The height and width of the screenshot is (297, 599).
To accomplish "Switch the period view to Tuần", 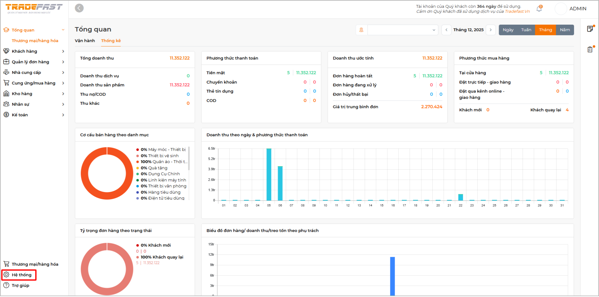I will 526,30.
